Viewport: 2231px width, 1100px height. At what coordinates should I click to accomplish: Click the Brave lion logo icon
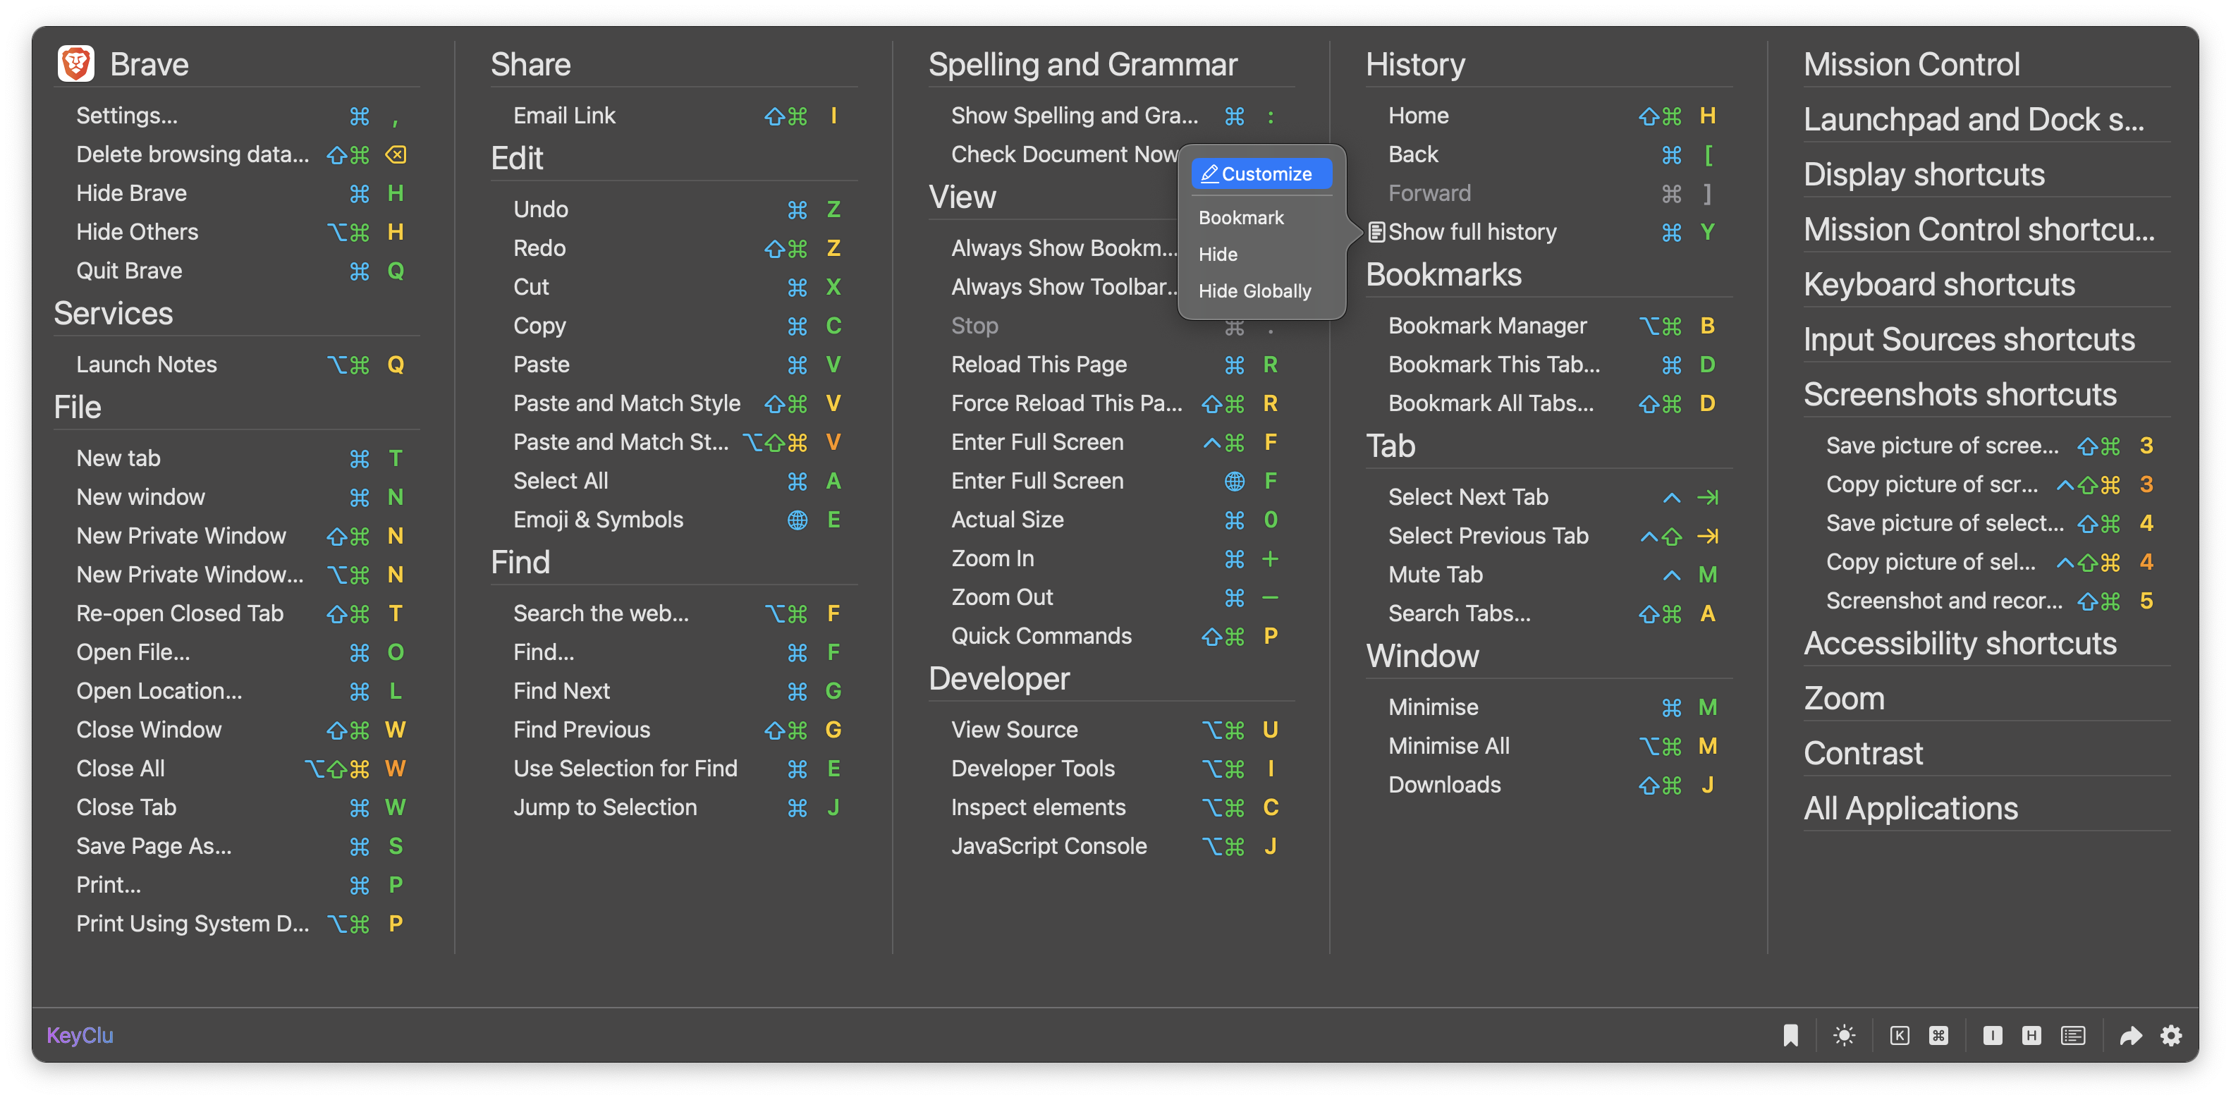tap(76, 64)
